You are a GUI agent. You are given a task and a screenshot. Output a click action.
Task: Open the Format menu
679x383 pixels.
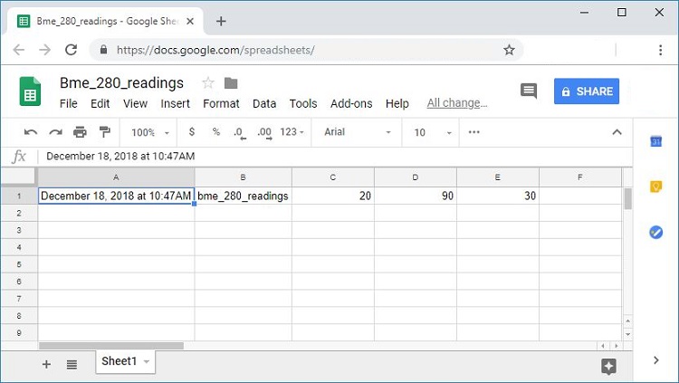pyautogui.click(x=221, y=103)
